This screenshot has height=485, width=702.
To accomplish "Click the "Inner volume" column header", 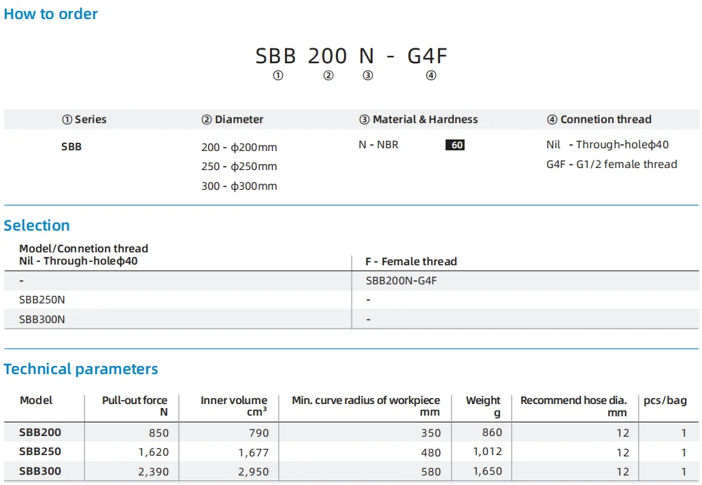I will pos(233,406).
